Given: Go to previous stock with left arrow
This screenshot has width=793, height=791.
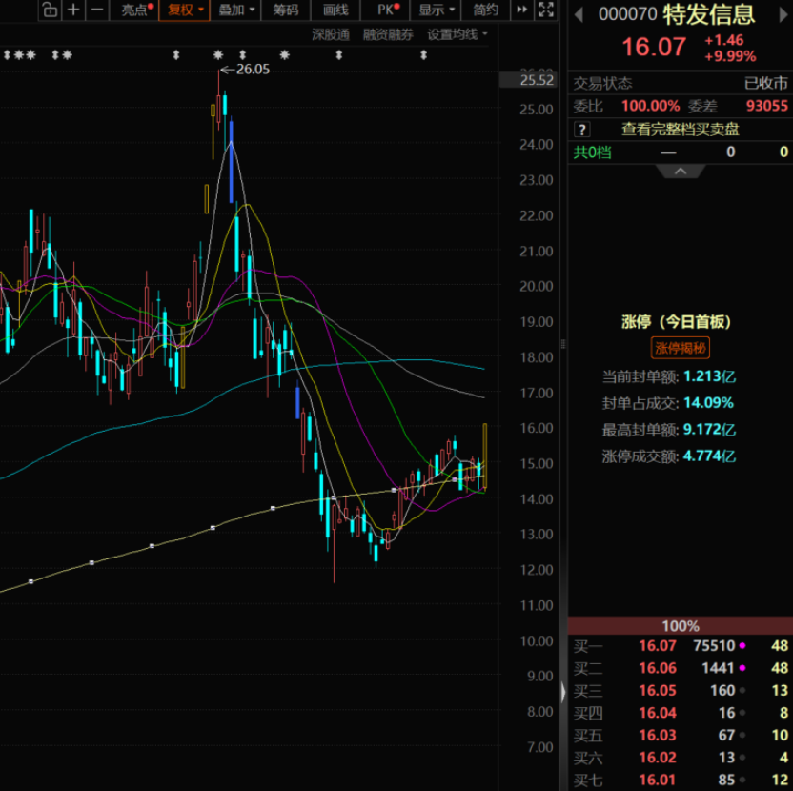Looking at the screenshot, I should coord(579,14).
